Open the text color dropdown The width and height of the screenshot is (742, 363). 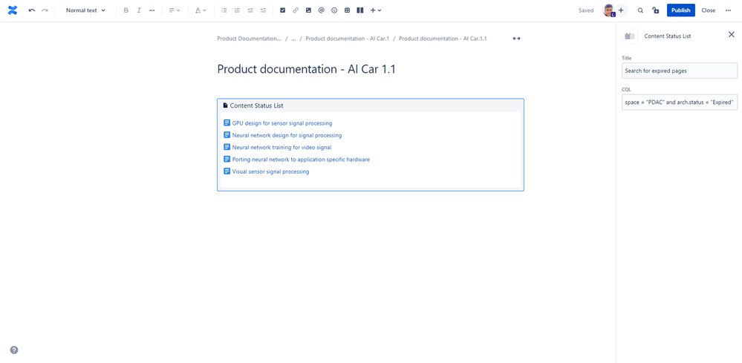201,10
